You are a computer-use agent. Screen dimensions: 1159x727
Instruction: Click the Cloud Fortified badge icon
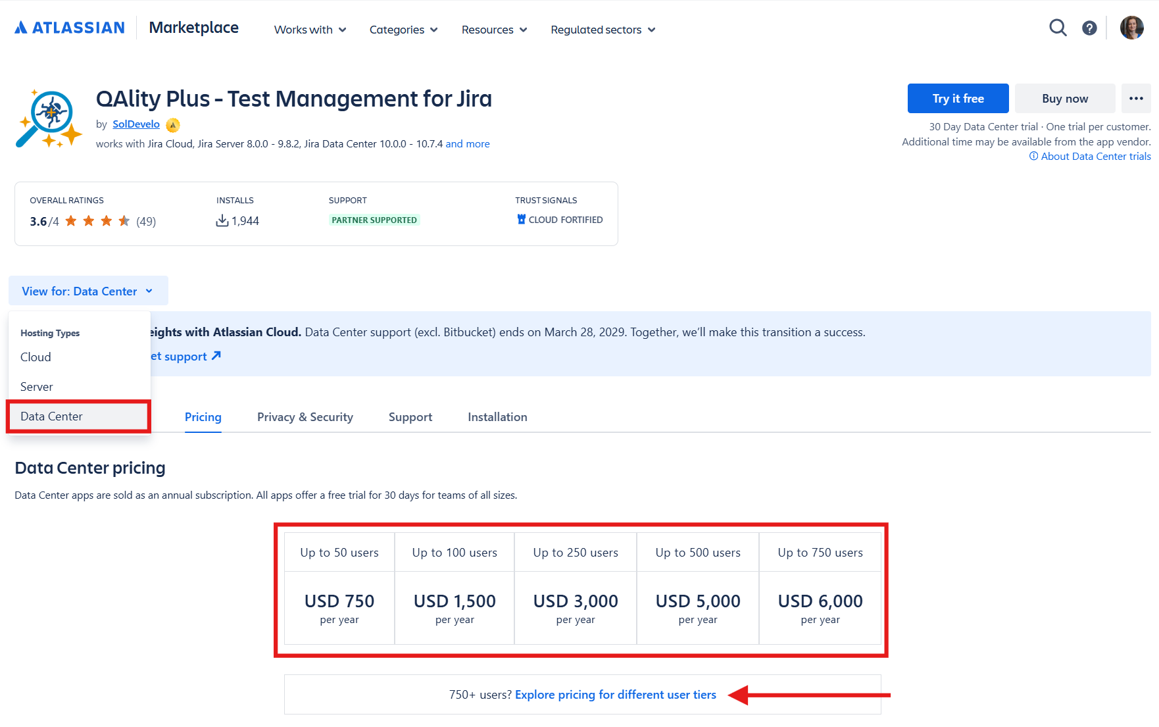[521, 219]
